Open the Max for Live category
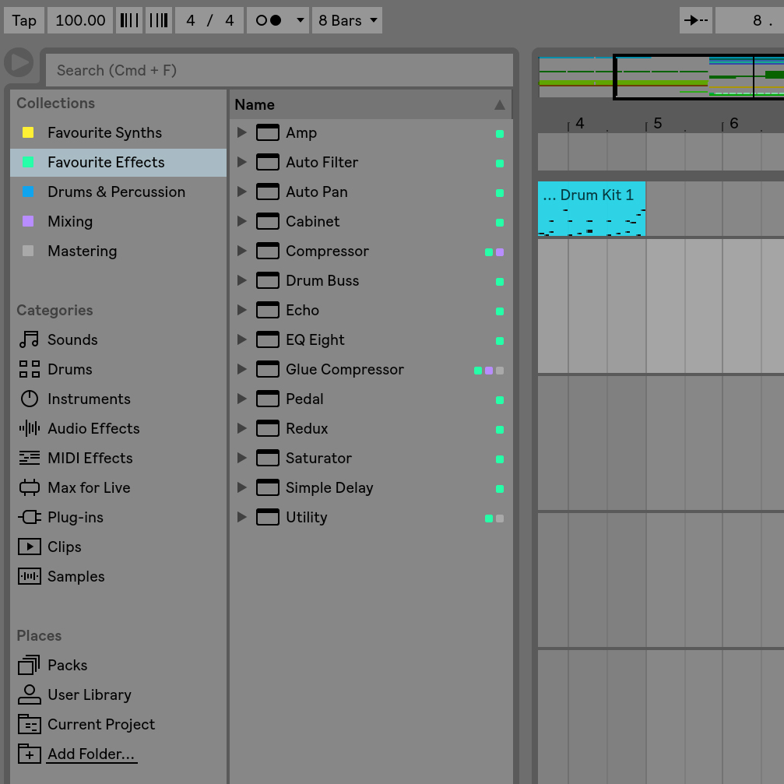 [x=118, y=487]
